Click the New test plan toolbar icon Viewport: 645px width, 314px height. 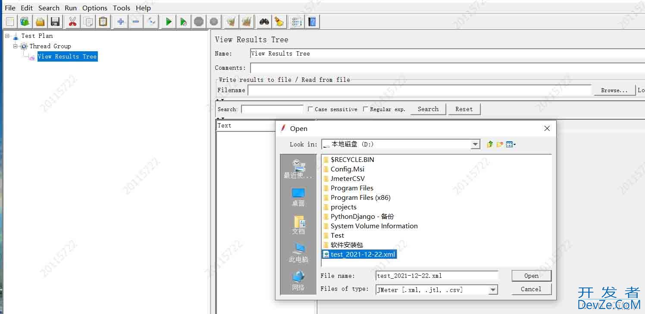[10, 22]
